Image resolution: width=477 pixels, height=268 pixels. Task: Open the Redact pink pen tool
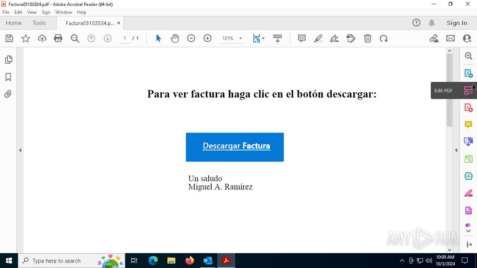point(468,194)
